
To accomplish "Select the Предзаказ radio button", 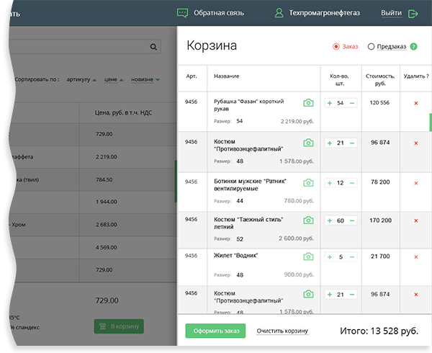I will tap(371, 47).
